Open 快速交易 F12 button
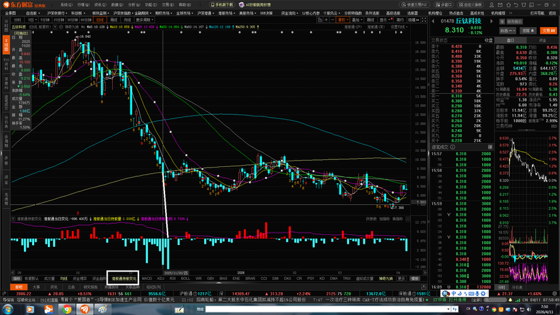 tap(414, 5)
